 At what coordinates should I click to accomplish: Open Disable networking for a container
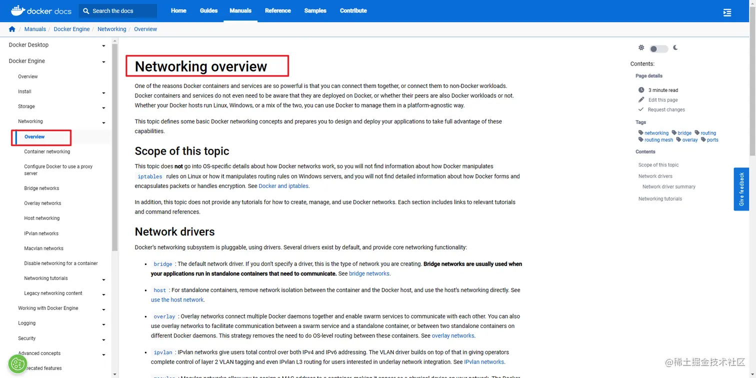61,263
